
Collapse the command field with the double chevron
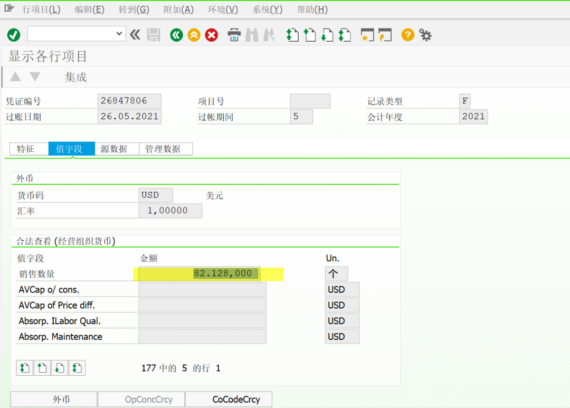coord(135,35)
